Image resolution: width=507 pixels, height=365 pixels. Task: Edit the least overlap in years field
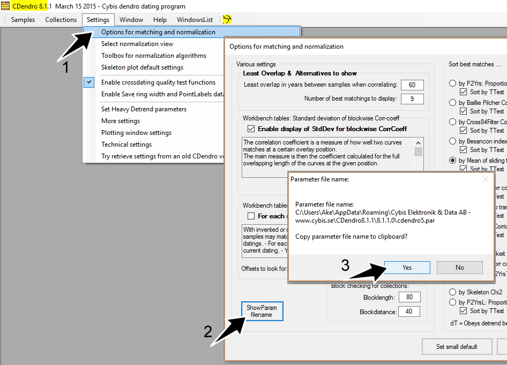click(x=412, y=85)
